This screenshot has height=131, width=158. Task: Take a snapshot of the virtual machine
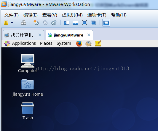(x=36, y=23)
